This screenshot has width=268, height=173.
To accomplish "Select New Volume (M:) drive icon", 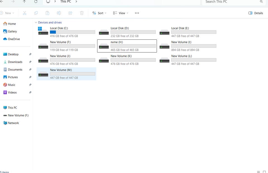I will tap(43, 74).
